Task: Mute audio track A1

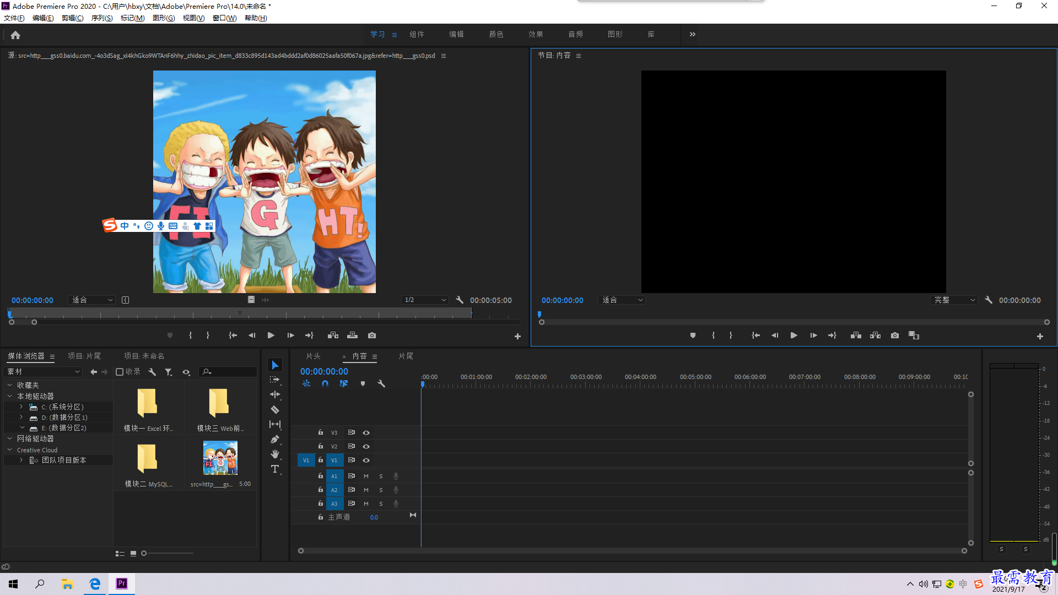Action: (366, 477)
